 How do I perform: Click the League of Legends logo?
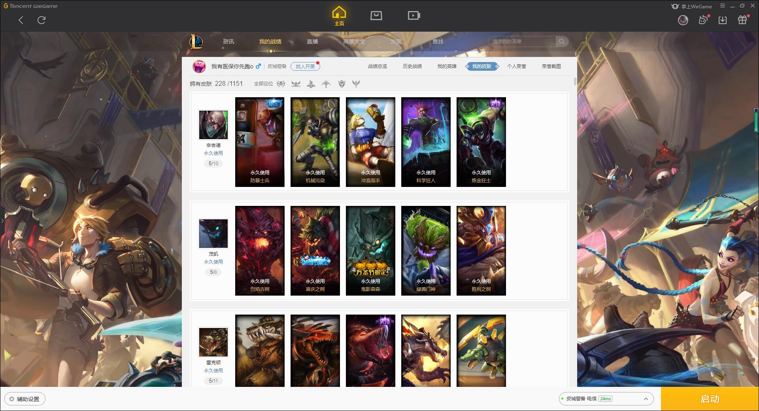(x=196, y=41)
